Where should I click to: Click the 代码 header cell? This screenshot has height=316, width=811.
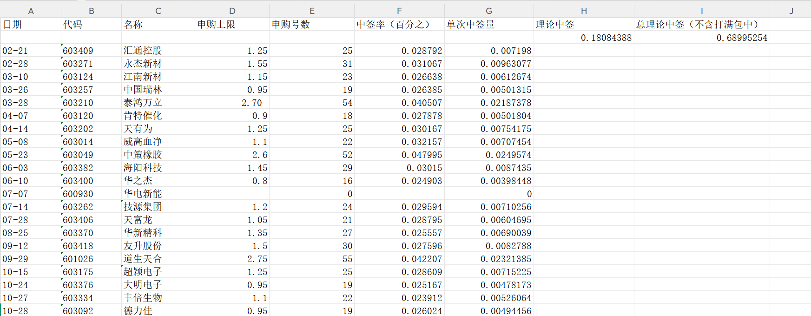coord(91,24)
